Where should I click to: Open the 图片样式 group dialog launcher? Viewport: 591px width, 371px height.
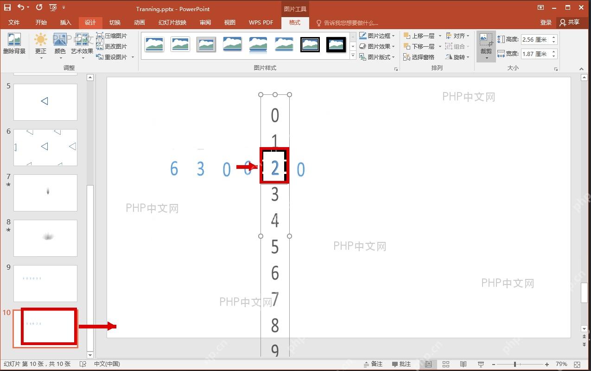[396, 69]
